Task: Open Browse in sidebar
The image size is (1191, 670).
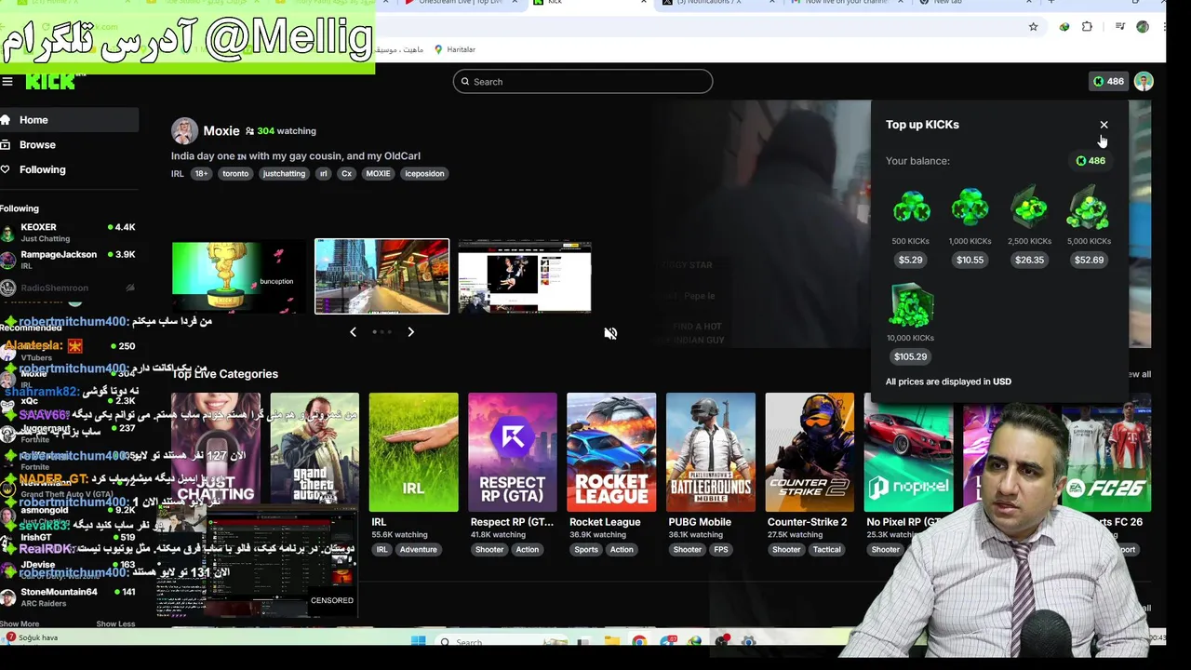Action: tap(69, 145)
